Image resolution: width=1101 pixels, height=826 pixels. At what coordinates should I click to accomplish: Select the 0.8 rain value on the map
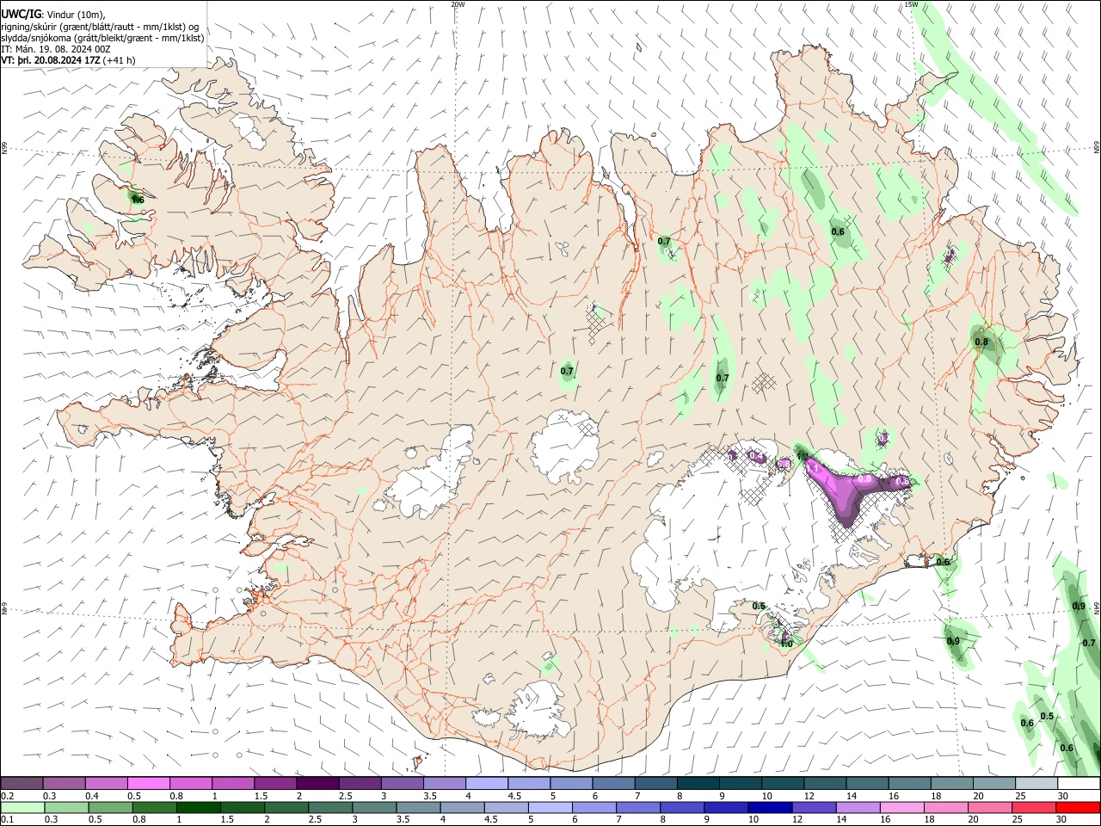pos(981,342)
